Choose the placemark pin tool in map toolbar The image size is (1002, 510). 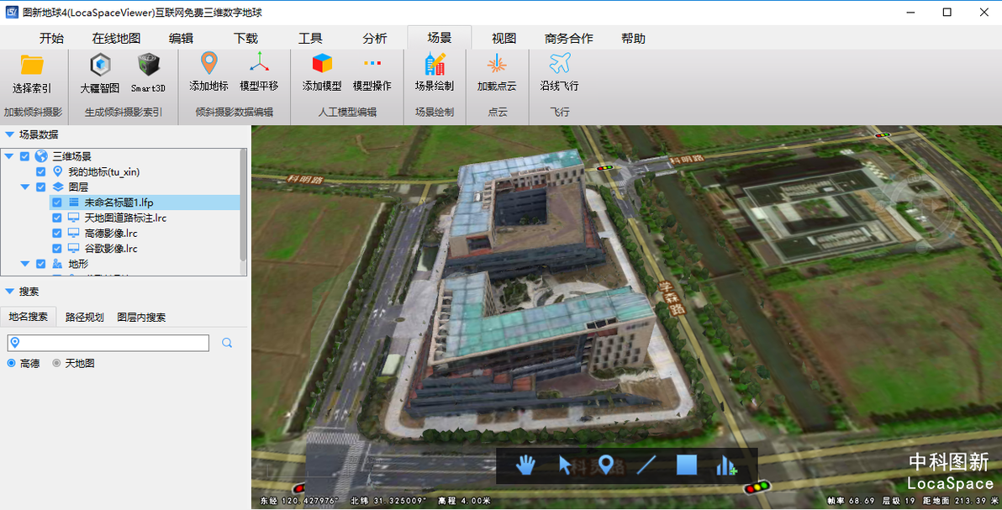[x=605, y=465]
